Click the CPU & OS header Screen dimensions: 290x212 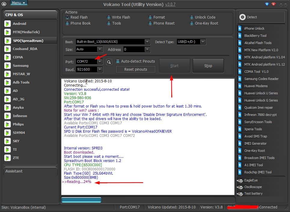click(x=31, y=15)
